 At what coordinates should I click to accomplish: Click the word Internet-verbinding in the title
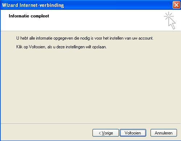coord(42,5)
